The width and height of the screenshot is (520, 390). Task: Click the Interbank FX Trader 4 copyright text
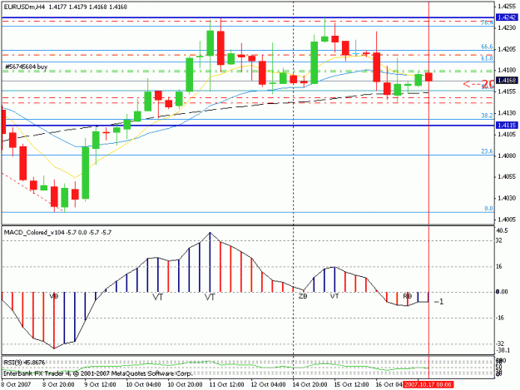tap(98, 373)
